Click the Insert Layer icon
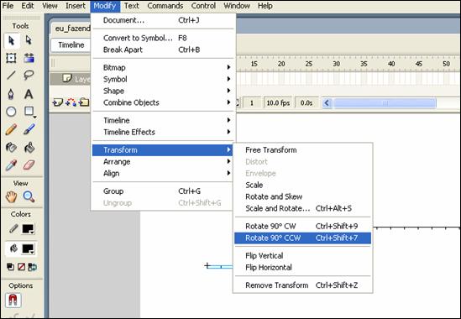461x319 pixels. coord(57,102)
